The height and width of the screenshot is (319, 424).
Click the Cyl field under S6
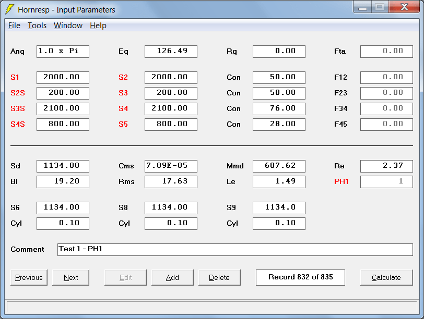click(63, 224)
